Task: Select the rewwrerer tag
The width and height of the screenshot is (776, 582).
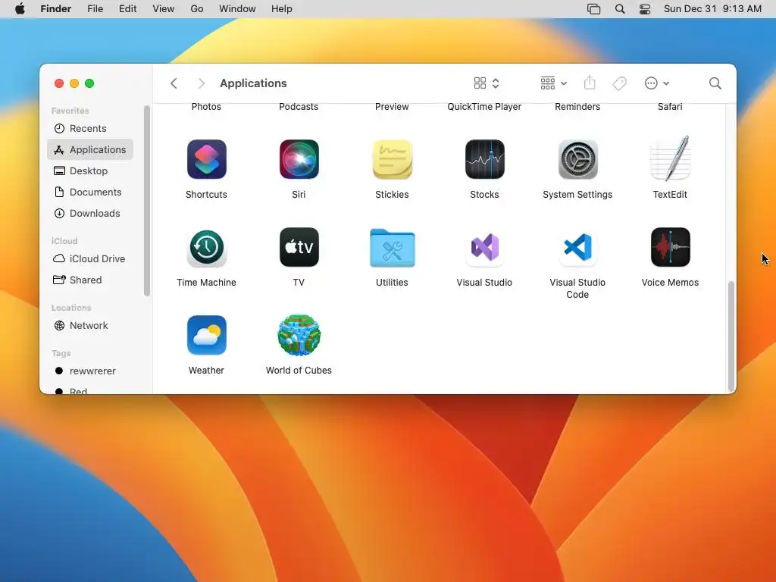Action: [x=90, y=371]
